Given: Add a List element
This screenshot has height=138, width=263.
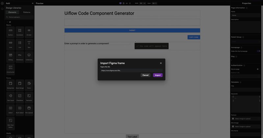Looking at the screenshot, I should pos(20,44).
